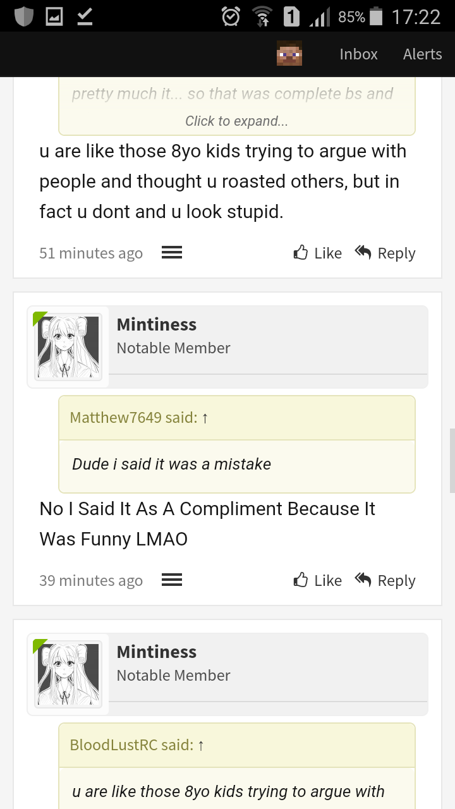Open the post menu beside 51 minutes ago
This screenshot has height=809, width=455.
(x=172, y=253)
